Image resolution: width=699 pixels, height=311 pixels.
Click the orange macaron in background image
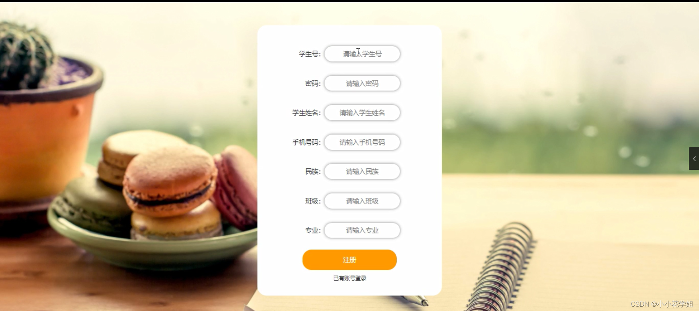170,181
